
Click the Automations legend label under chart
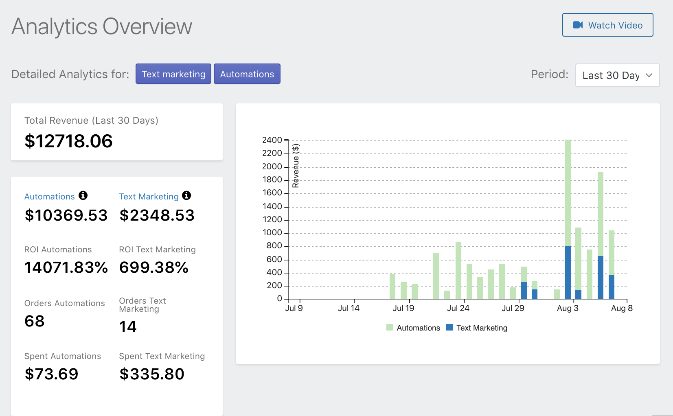click(418, 328)
